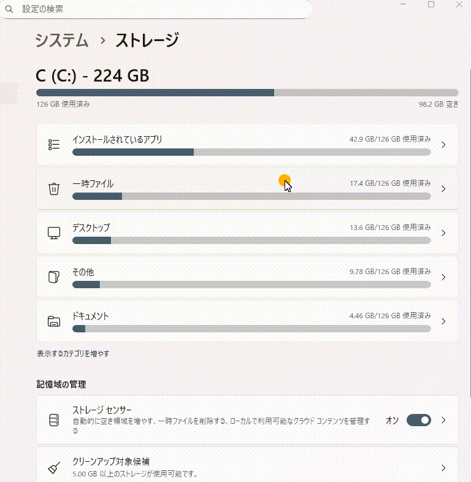Expand インストールされているアプリ chevron arrow

tap(443, 145)
